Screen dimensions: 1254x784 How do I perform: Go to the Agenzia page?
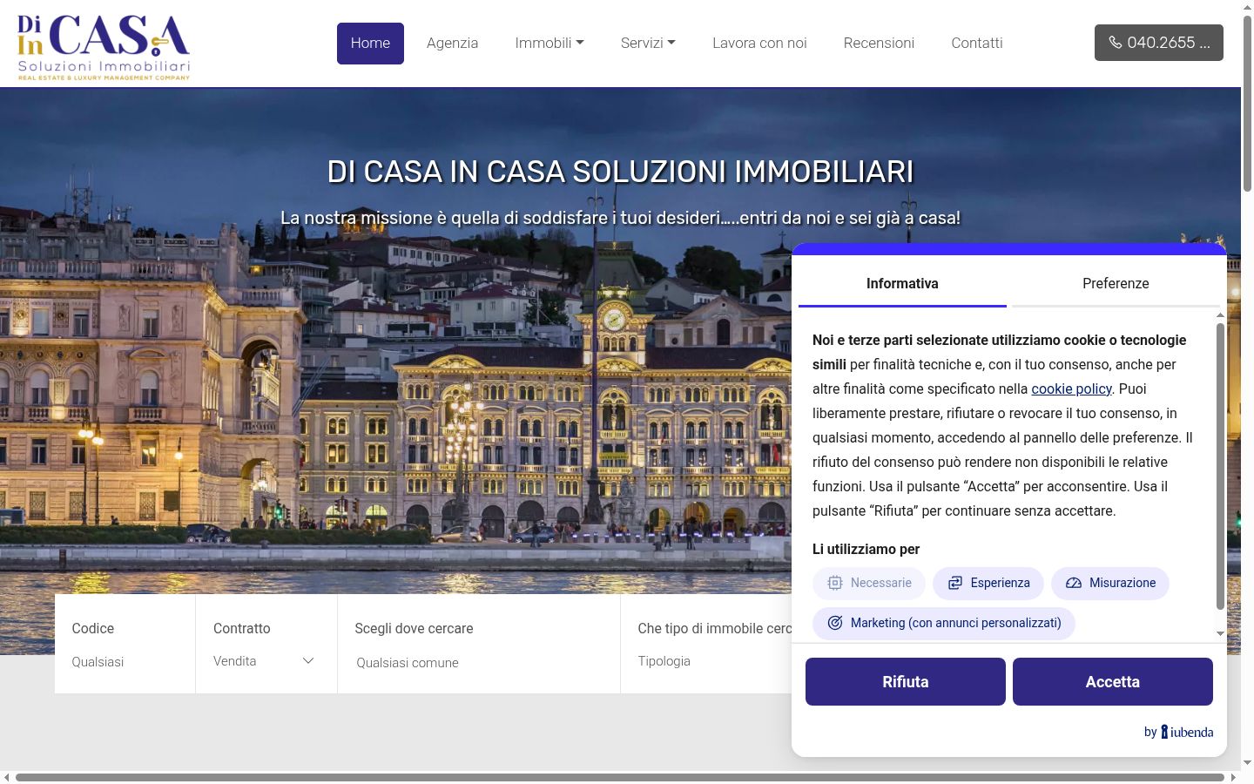point(452,44)
